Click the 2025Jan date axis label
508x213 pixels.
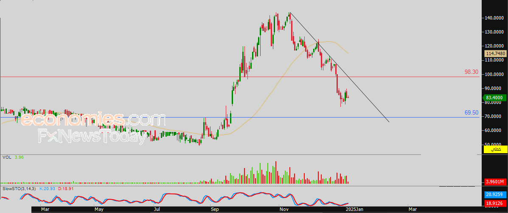355,210
